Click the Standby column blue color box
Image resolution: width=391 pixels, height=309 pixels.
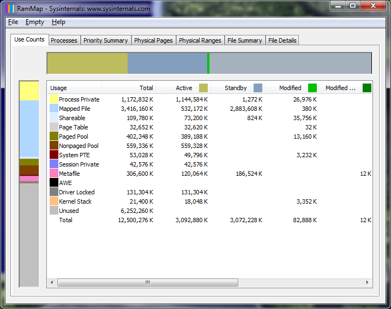258,88
